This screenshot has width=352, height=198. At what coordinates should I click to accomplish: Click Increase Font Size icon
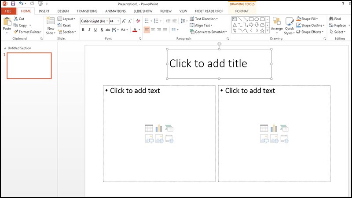pyautogui.click(x=124, y=21)
